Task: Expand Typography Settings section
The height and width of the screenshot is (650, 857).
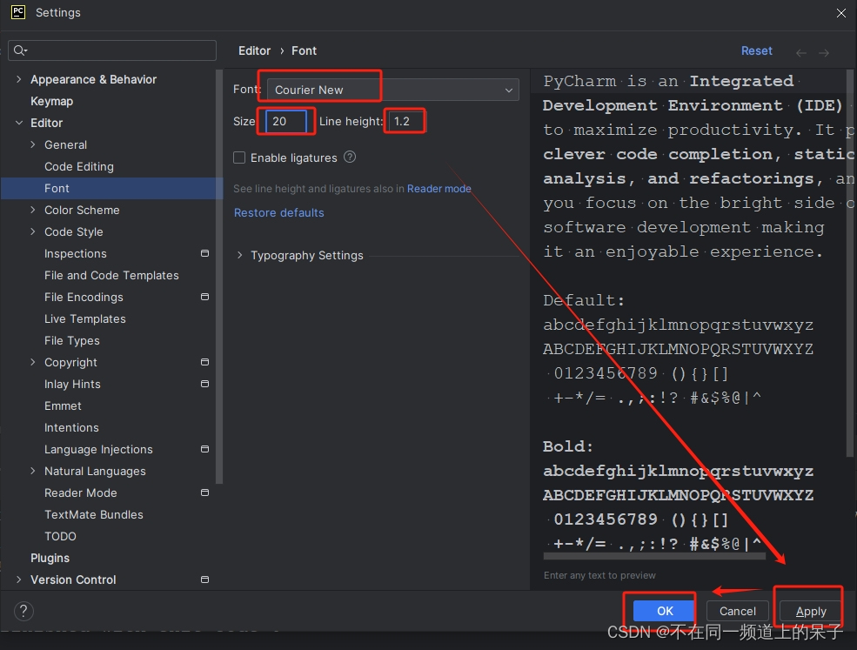Action: [239, 255]
